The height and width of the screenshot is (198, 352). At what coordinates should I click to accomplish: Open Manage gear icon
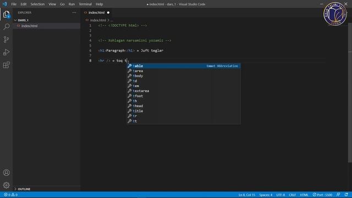[6, 185]
